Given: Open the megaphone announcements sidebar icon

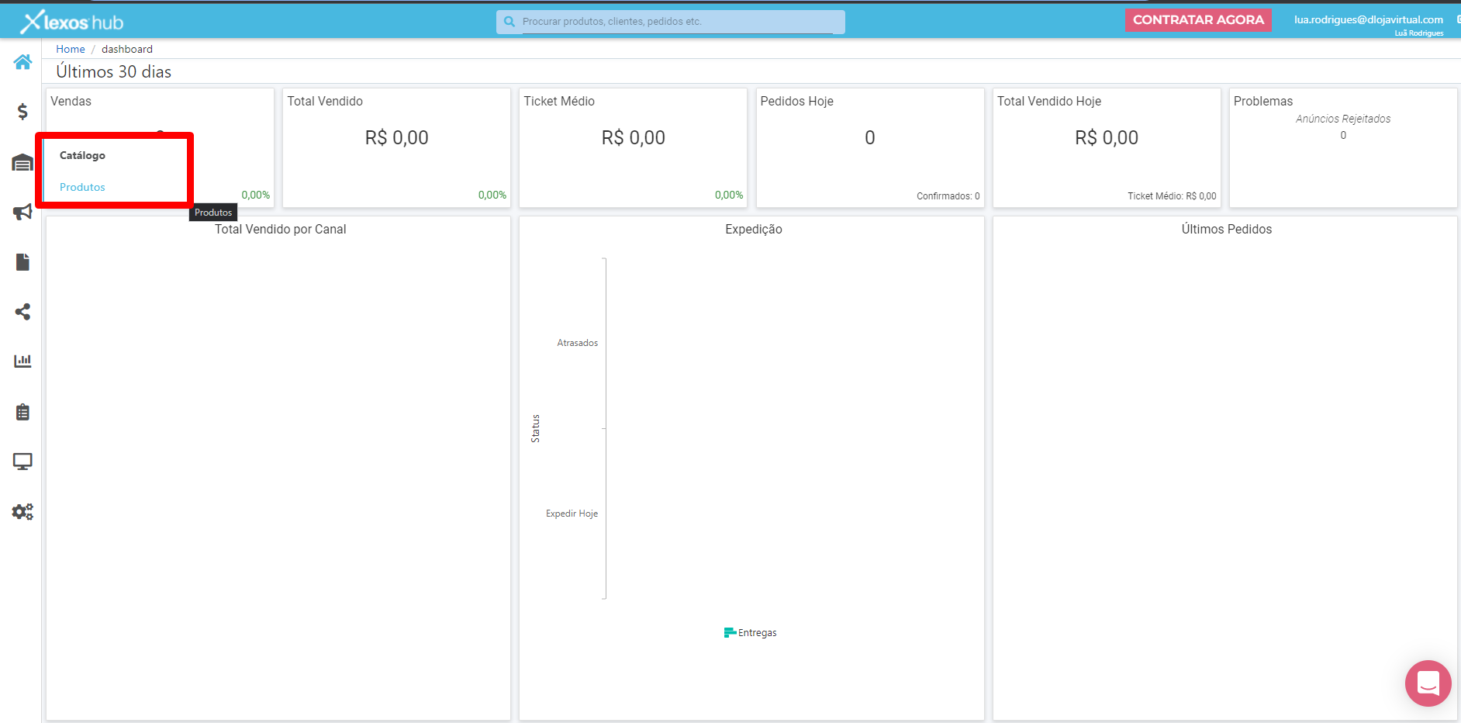Looking at the screenshot, I should pos(22,212).
